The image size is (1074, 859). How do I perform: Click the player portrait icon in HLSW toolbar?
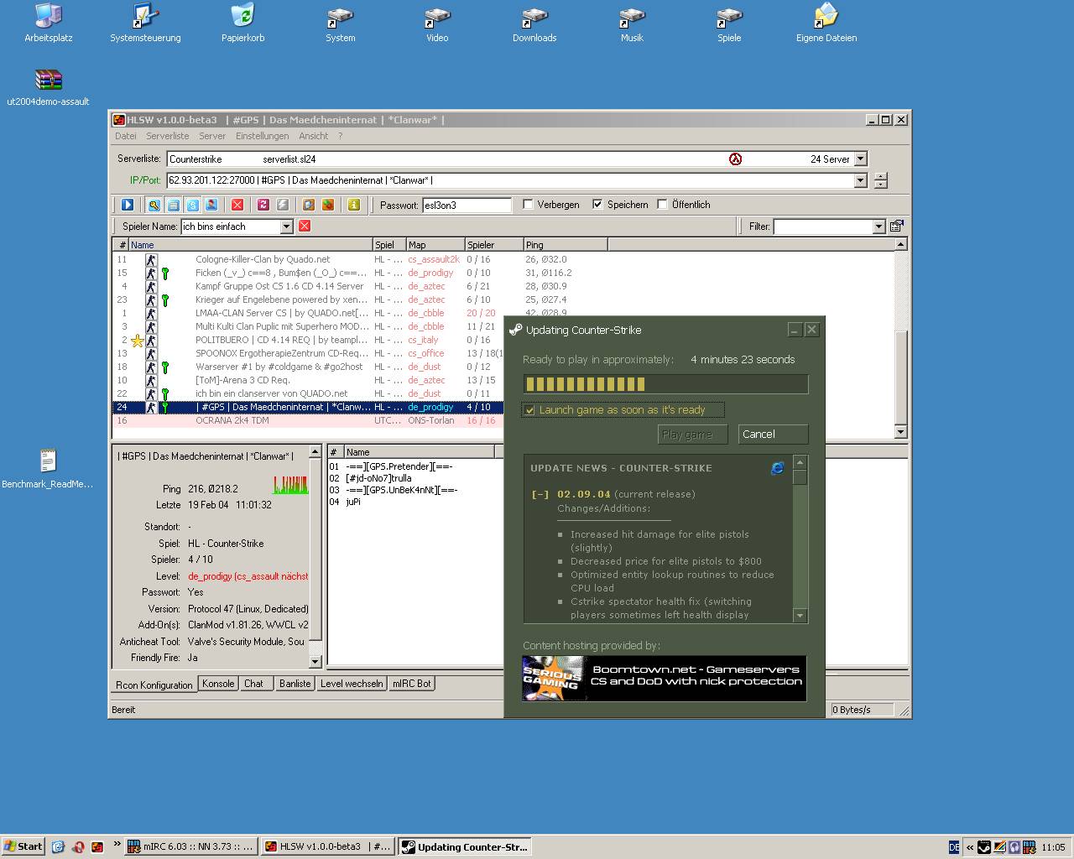(211, 205)
